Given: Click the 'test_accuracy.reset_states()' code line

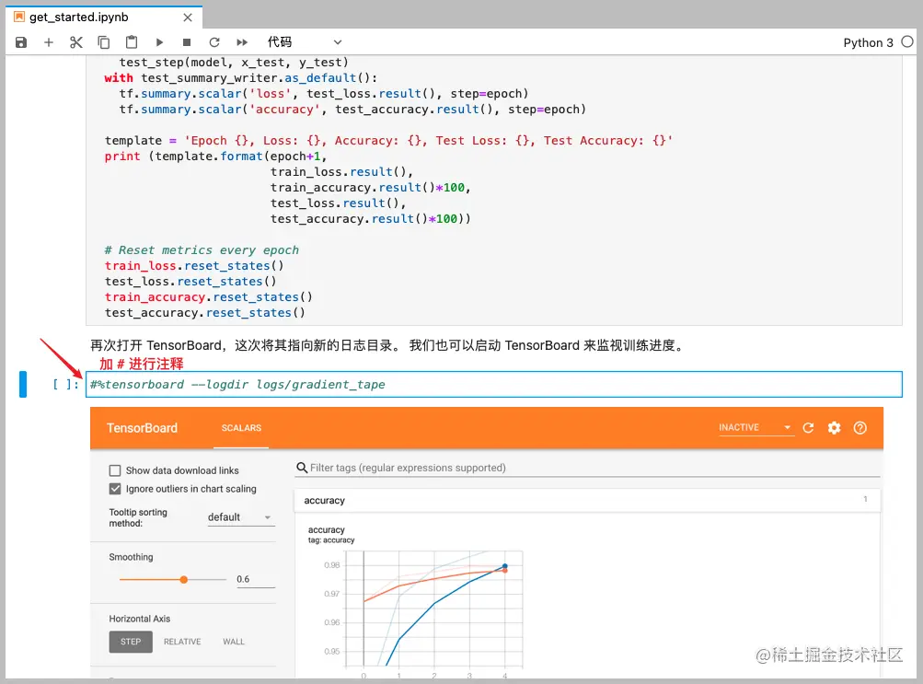Looking at the screenshot, I should click(x=205, y=313).
